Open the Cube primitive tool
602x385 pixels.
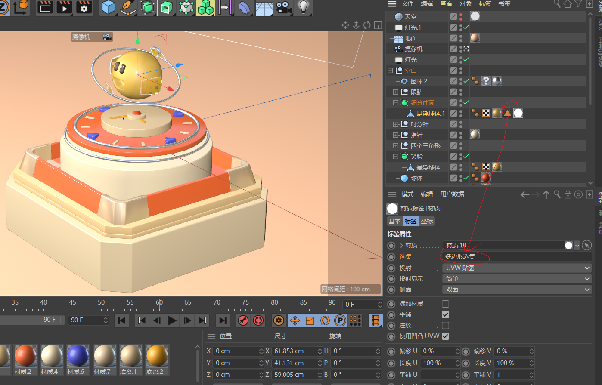109,7
